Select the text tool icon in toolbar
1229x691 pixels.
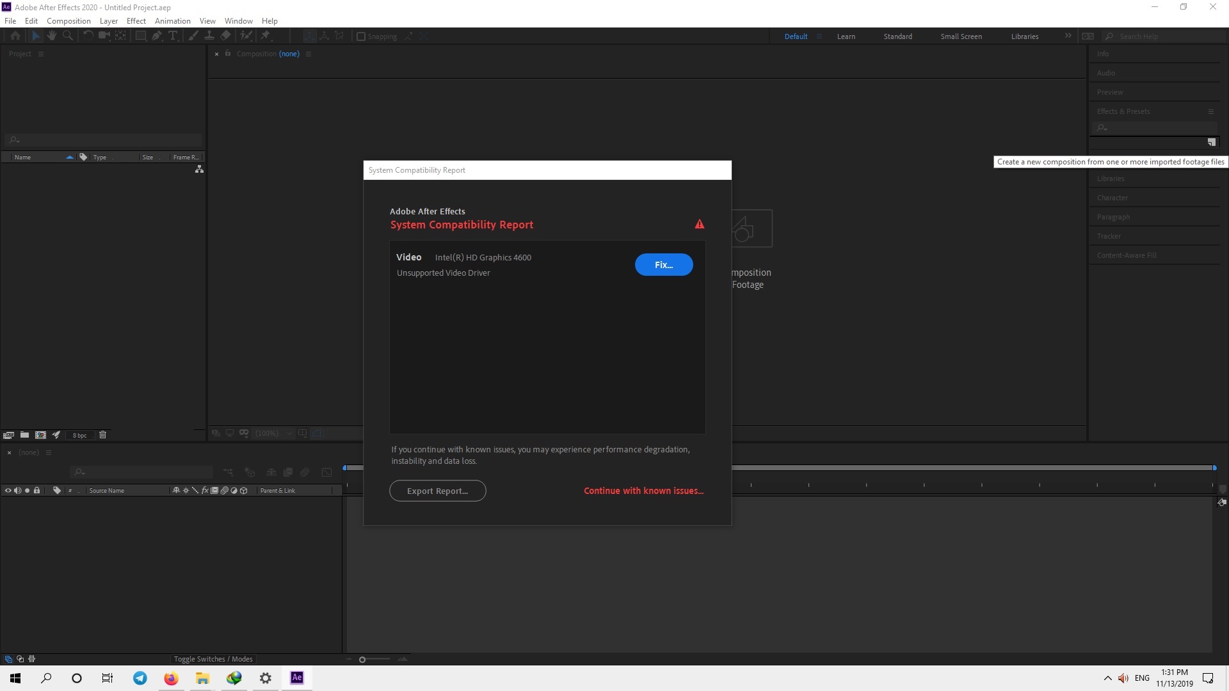[174, 35]
